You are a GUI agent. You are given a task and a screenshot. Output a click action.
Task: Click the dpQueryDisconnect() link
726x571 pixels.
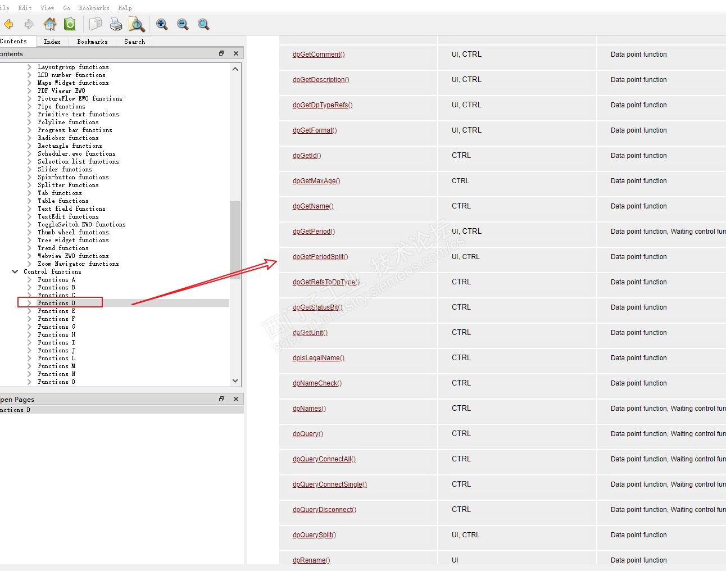point(324,510)
